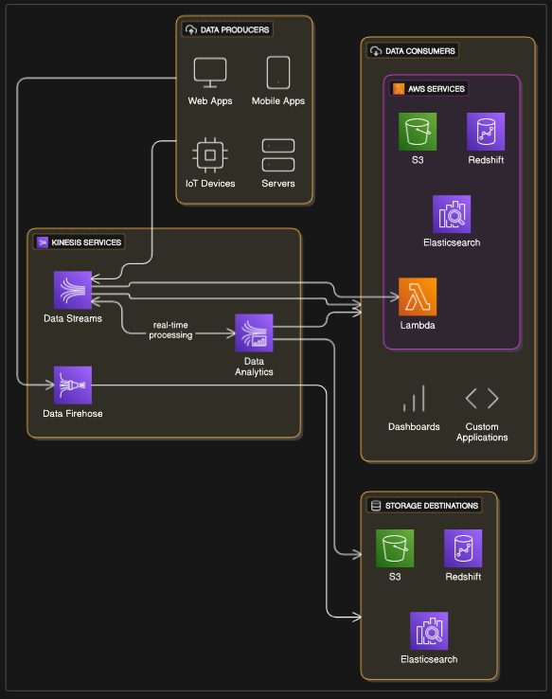Select the small Kinesis Services header icon

(43, 242)
